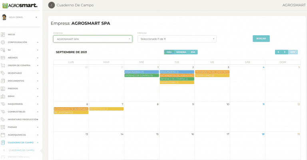Screen dimensions: 307x160
Task: Open the Cuaderno de Campo submenu link
Action: click(22, 150)
